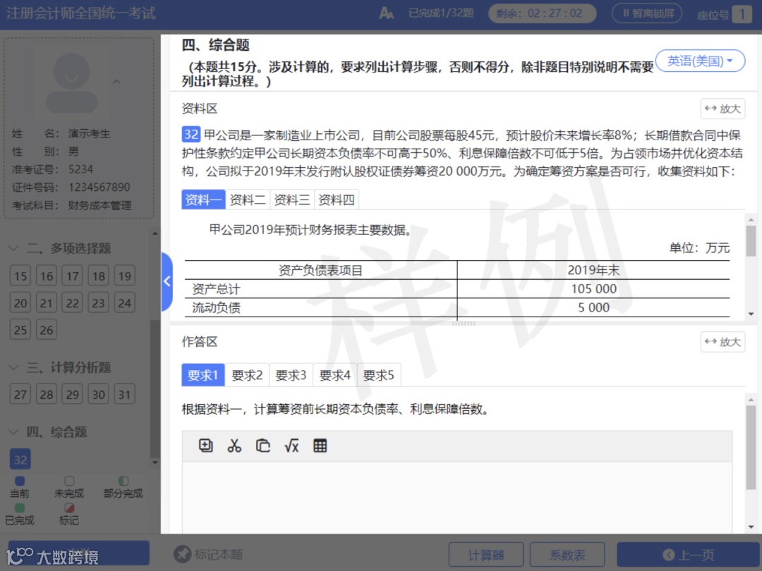
Task: Switch to 资料一 tab
Action: tap(203, 199)
